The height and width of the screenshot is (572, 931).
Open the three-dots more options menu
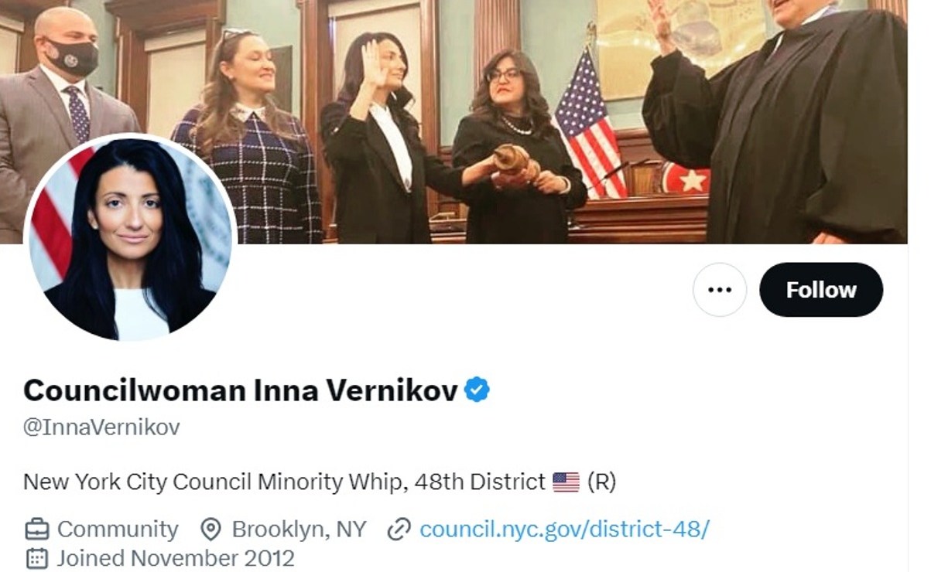pos(720,290)
